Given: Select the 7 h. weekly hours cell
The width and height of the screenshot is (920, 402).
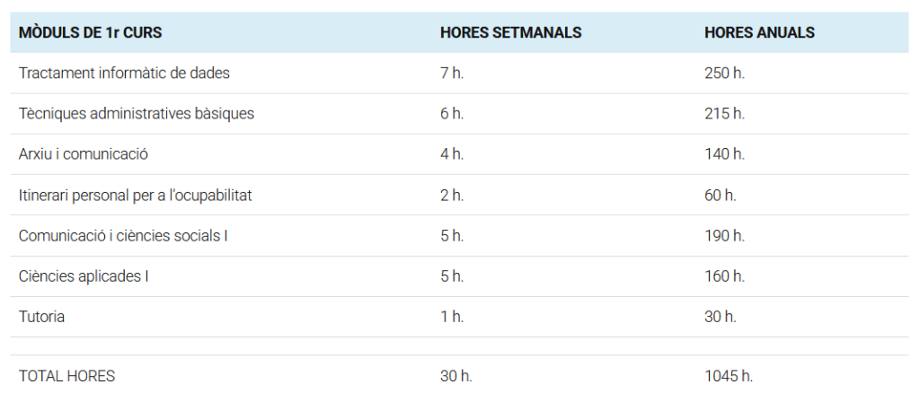Looking at the screenshot, I should coord(451,73).
